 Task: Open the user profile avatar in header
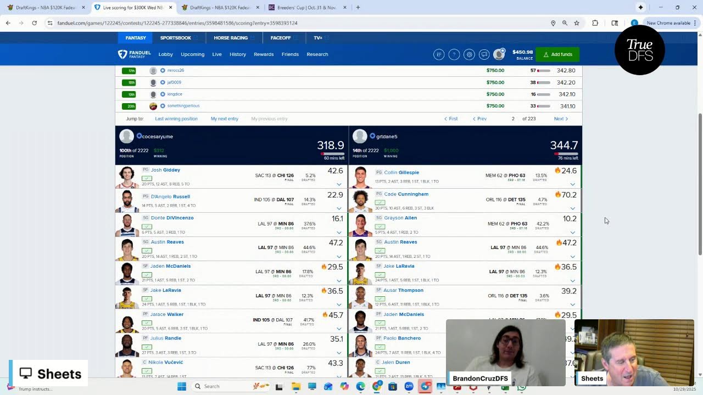coord(499,54)
